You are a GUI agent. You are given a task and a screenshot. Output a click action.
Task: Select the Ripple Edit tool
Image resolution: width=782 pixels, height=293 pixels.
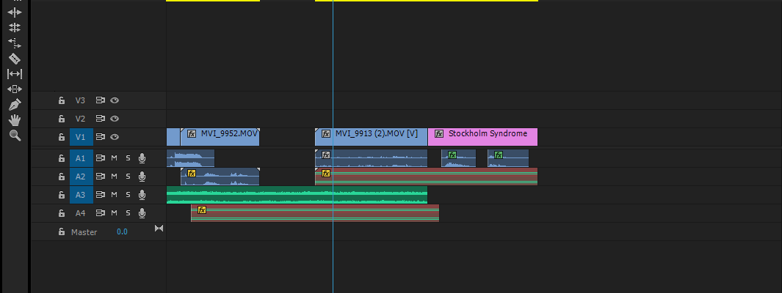15,12
